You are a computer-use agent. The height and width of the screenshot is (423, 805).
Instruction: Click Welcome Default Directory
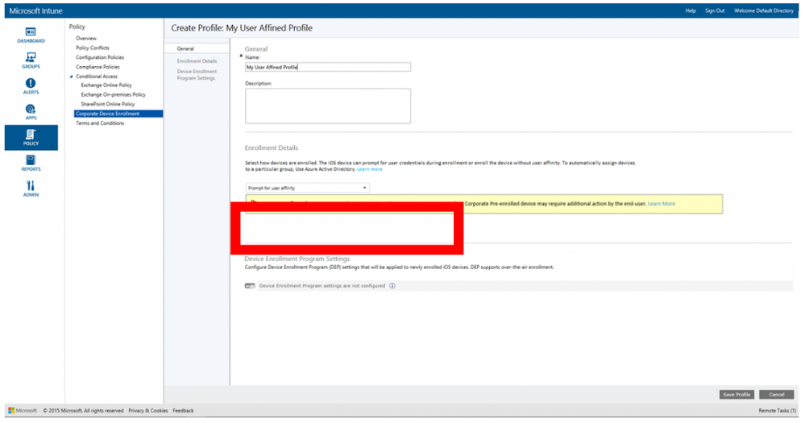pyautogui.click(x=764, y=10)
